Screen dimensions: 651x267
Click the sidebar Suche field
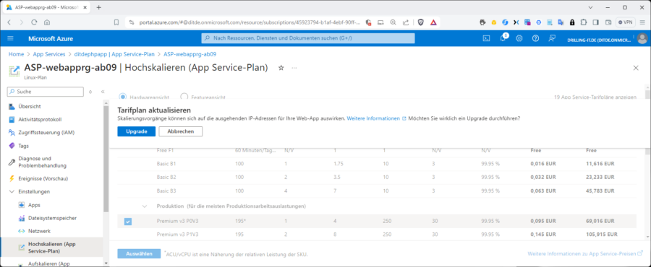click(45, 92)
